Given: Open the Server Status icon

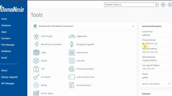Looking at the screenshot, I should pyautogui.click(x=36, y=93).
